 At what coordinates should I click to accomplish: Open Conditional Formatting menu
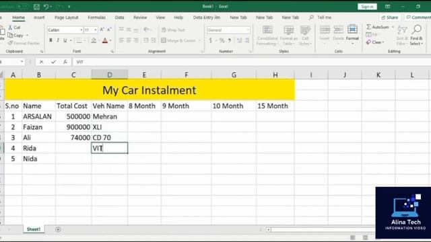click(x=267, y=36)
